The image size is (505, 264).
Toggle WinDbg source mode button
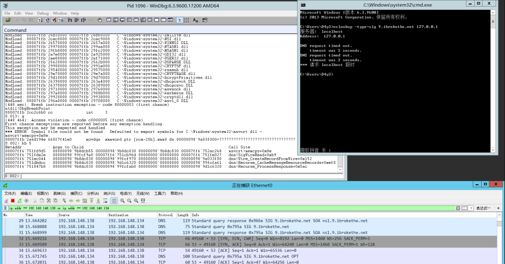coord(180,20)
